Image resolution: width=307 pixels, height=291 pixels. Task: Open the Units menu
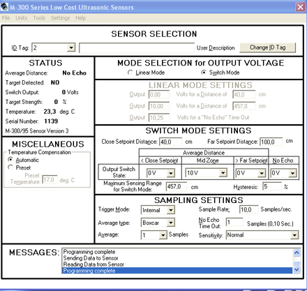point(22,18)
